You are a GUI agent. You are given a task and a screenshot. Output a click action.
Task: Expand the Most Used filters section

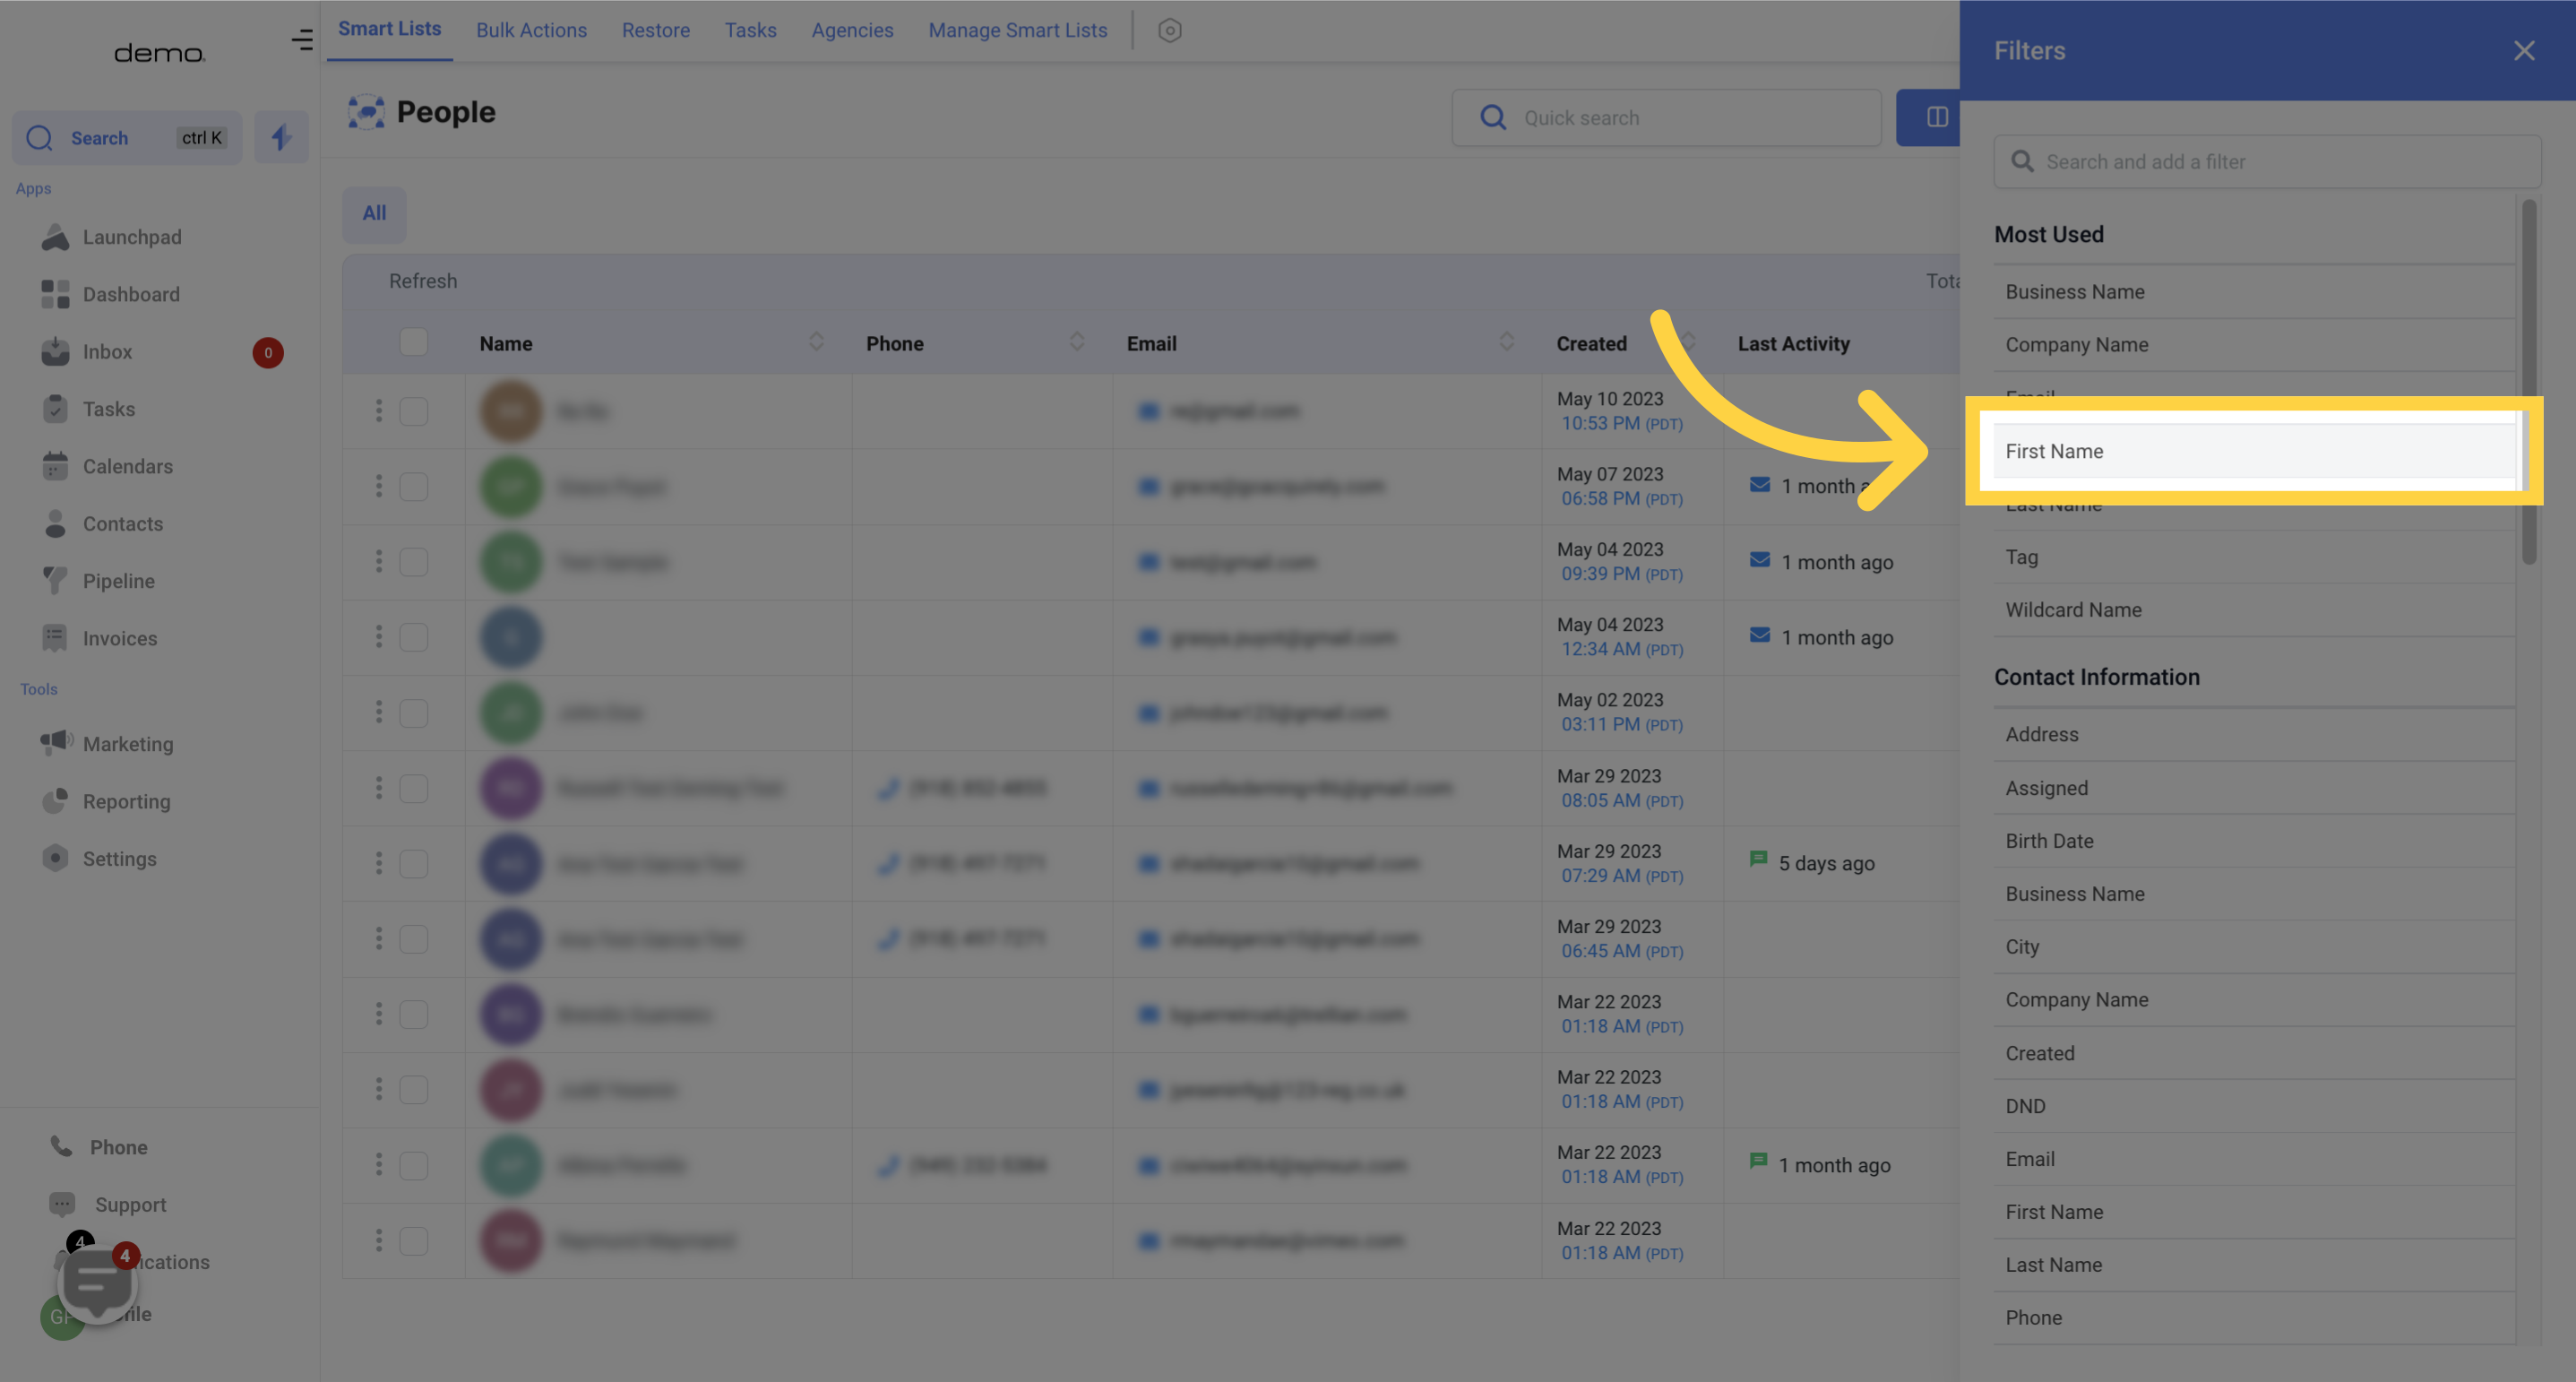coord(2048,235)
